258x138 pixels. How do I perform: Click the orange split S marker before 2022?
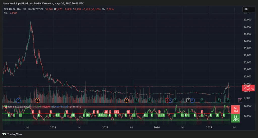pos(37,100)
